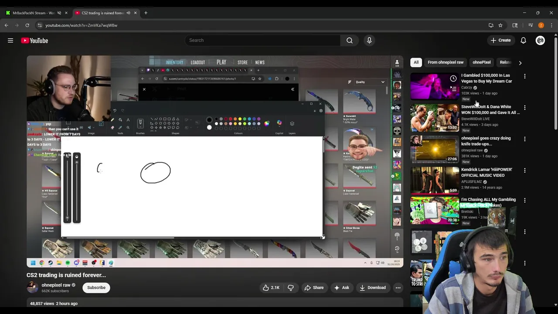Click the browser address bar URL
558x314 pixels.
81,25
